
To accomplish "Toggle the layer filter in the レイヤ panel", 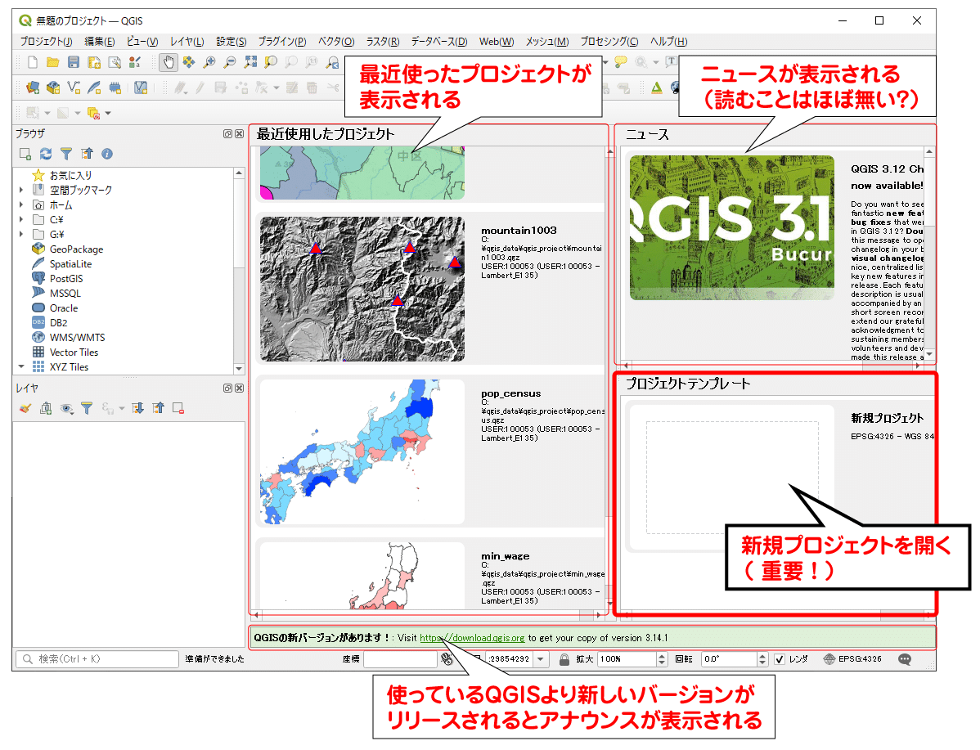I will click(x=87, y=408).
